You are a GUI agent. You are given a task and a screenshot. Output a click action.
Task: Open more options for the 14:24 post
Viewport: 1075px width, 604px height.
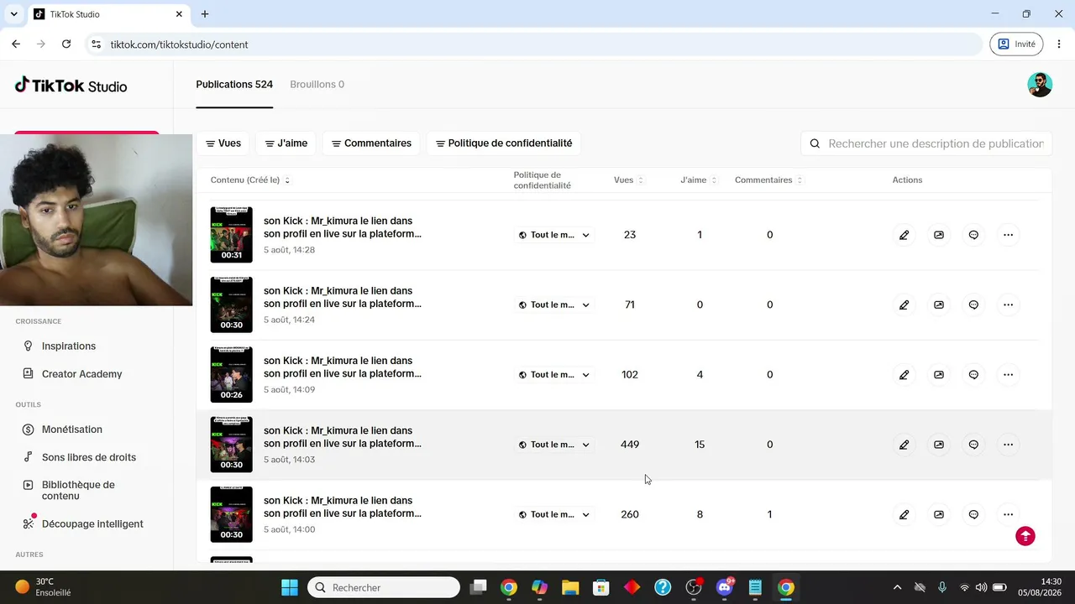[x=1009, y=305]
